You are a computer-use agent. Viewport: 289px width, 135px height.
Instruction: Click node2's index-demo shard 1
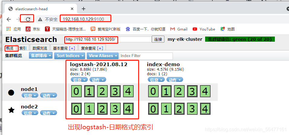click(166, 109)
